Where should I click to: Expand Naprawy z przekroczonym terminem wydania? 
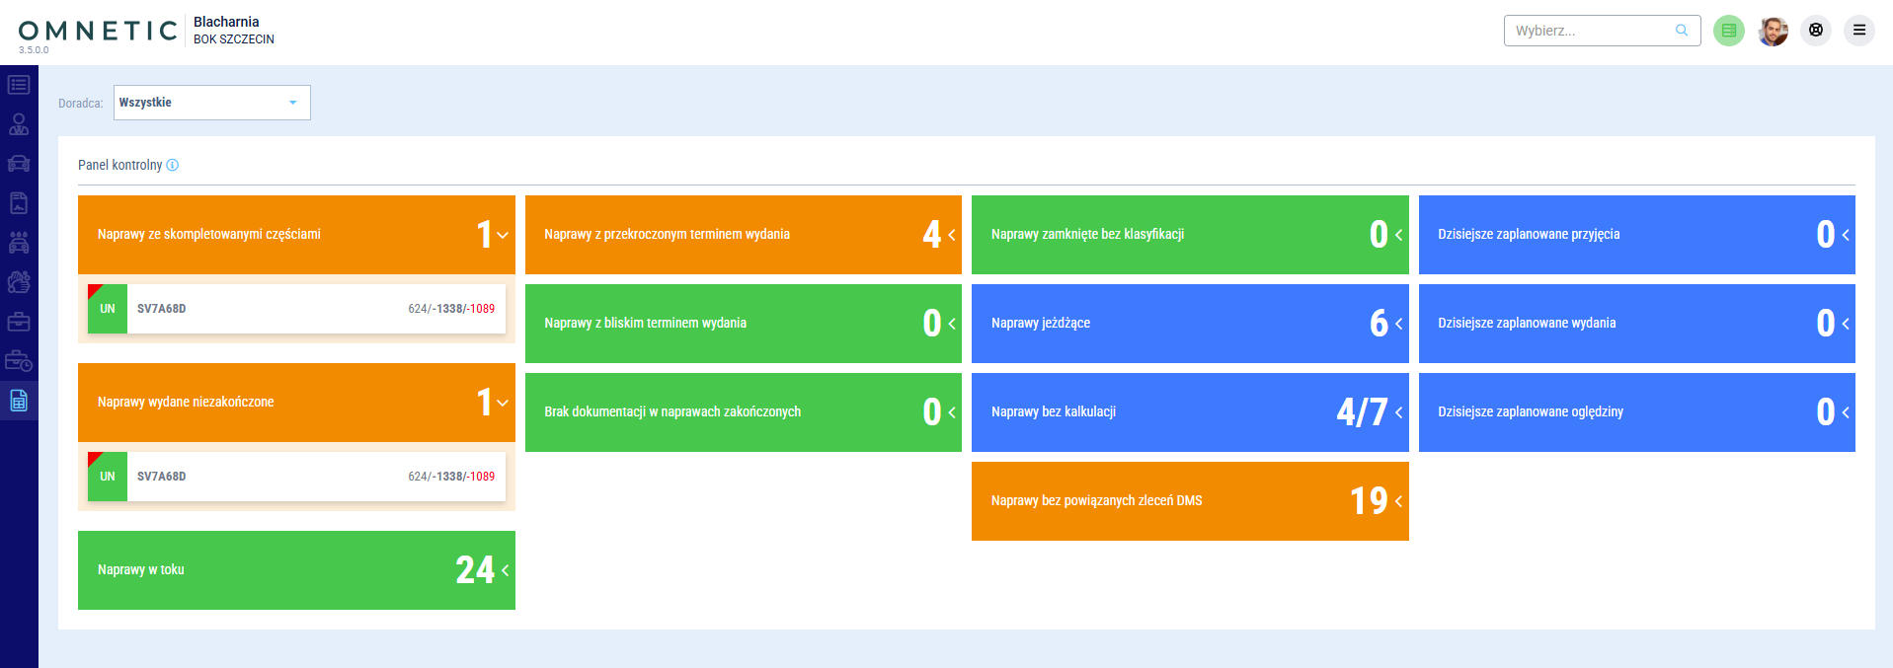click(951, 235)
